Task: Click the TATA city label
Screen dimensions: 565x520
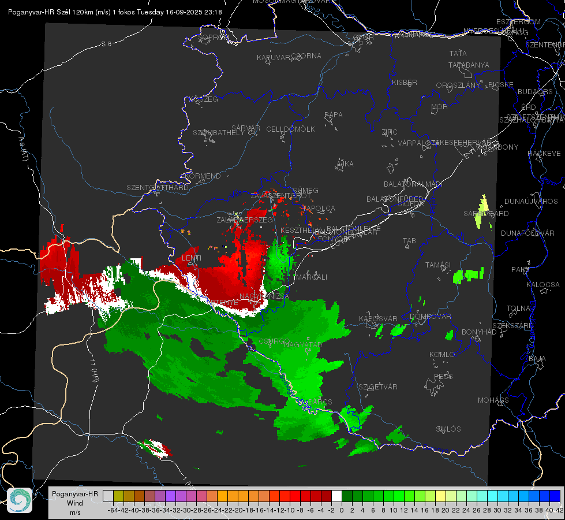Action: 458,53
